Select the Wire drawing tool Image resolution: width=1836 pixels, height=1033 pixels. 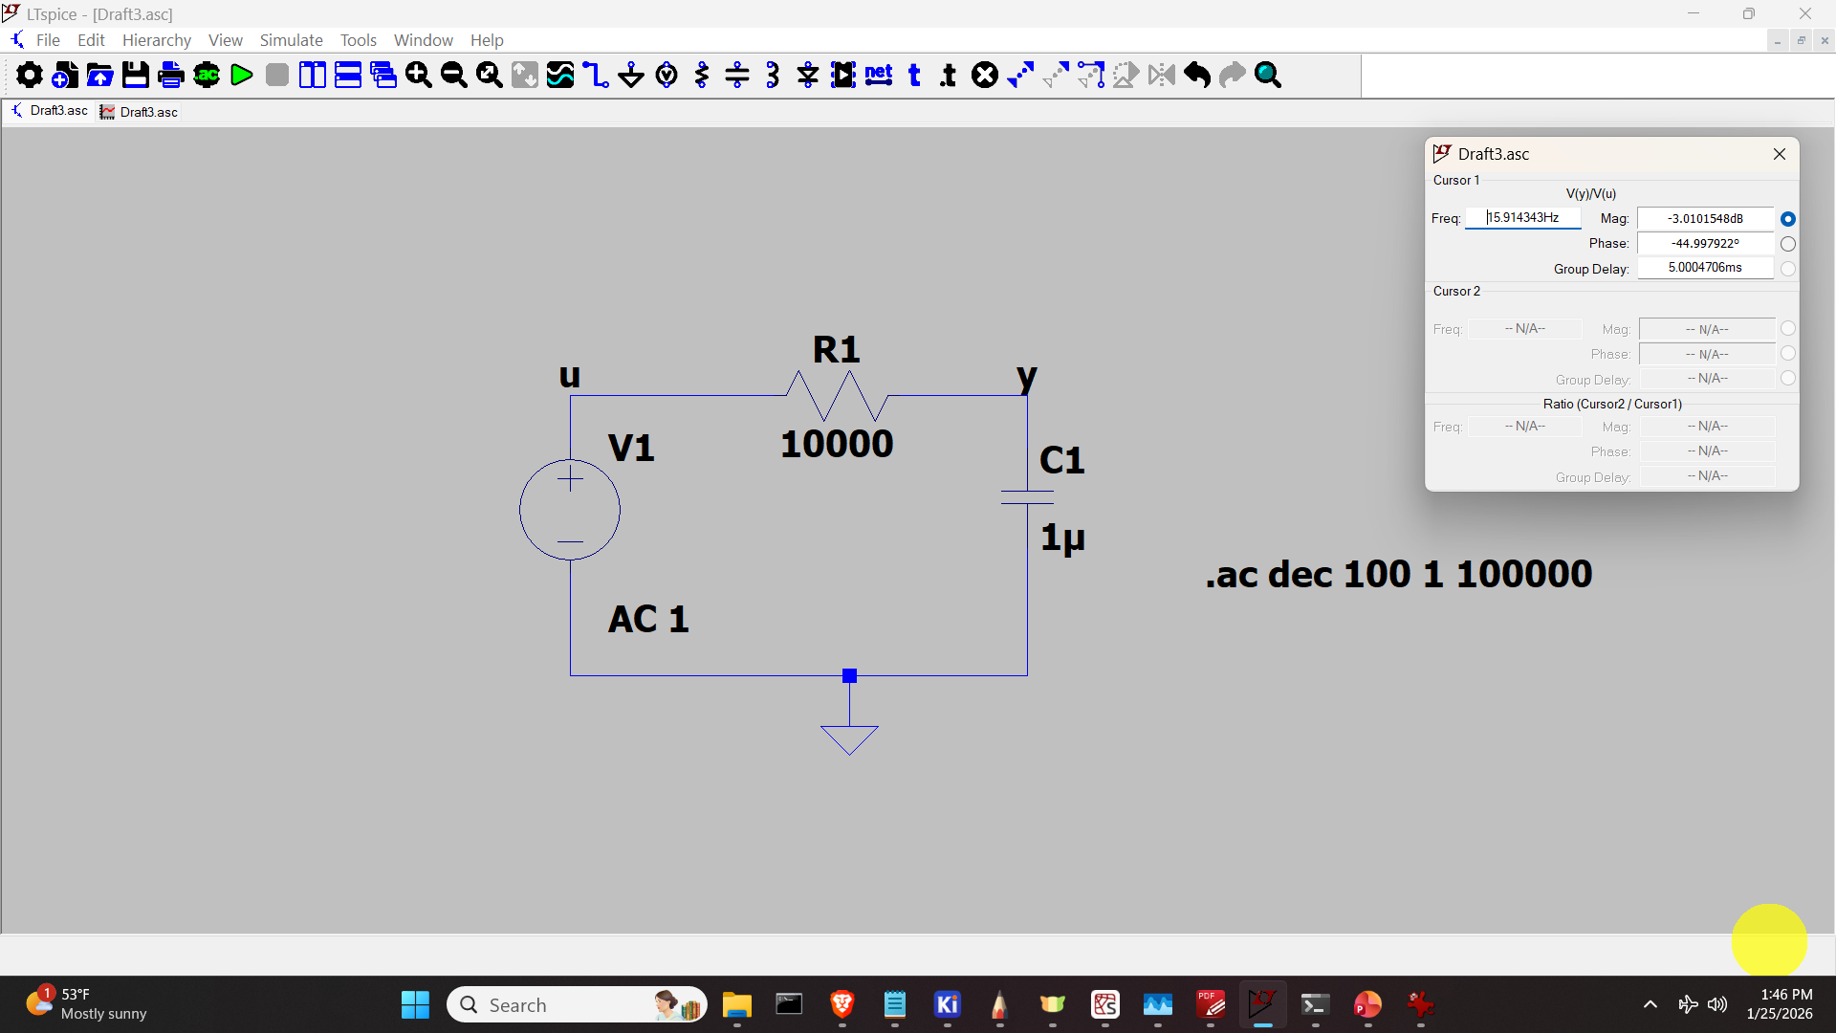(x=596, y=75)
